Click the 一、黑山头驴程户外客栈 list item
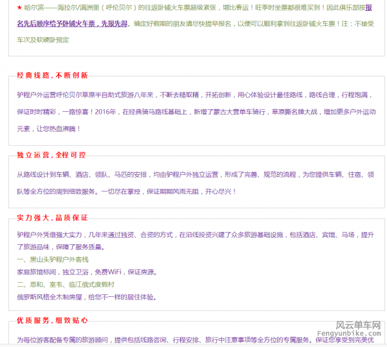 [x=53, y=259]
